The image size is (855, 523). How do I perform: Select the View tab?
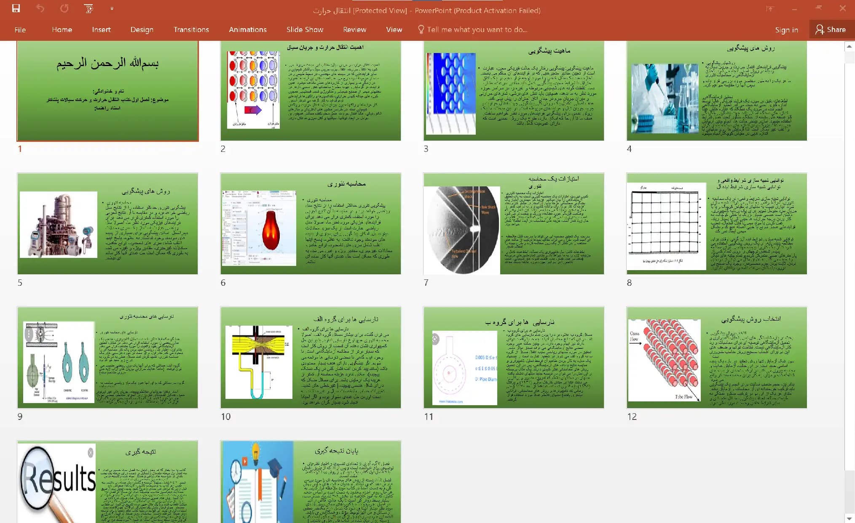click(x=394, y=29)
